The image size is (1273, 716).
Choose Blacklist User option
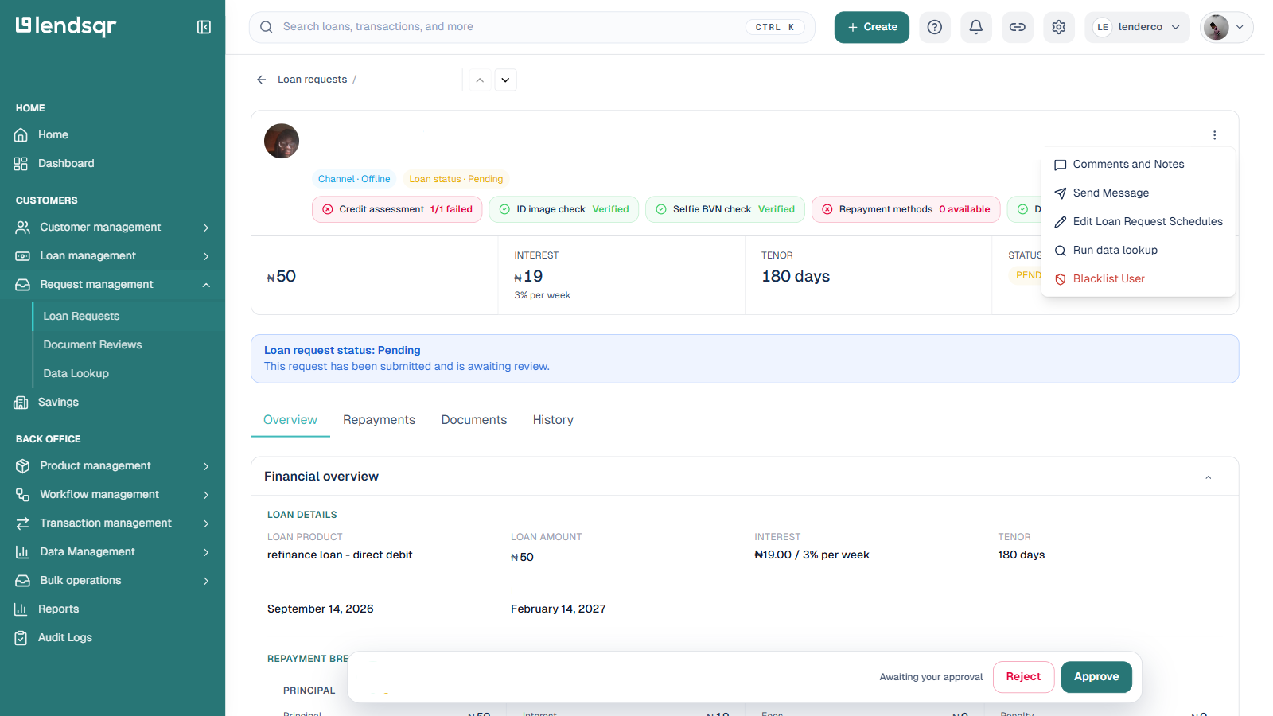click(x=1138, y=279)
